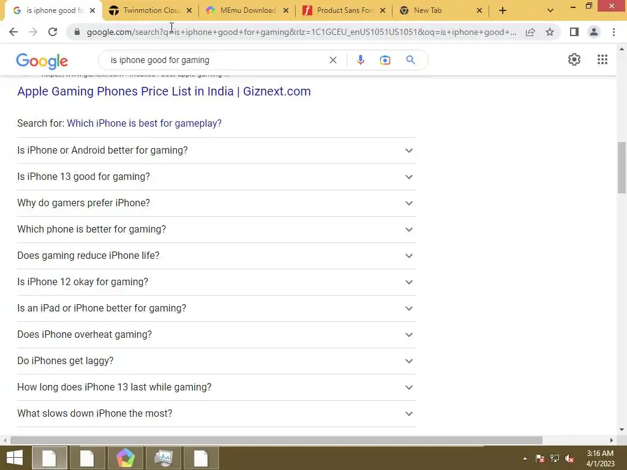Open the system monitor taskbar icon
This screenshot has width=627, height=470.
pyautogui.click(x=163, y=458)
